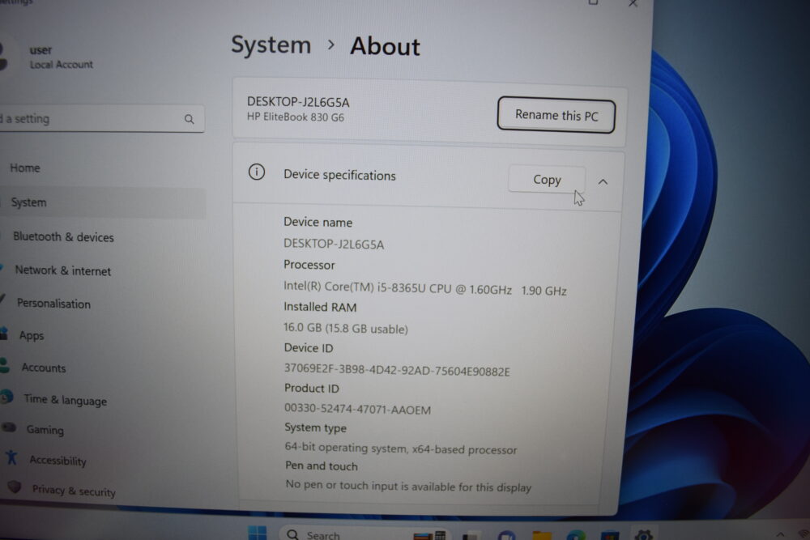Click the About page heading
Viewport: 810px width, 540px height.
[386, 46]
